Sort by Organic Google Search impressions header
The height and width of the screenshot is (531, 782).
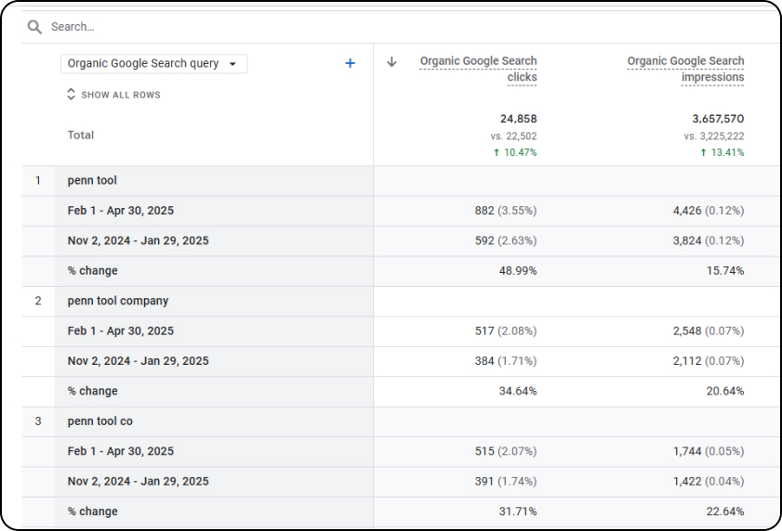pyautogui.click(x=685, y=69)
